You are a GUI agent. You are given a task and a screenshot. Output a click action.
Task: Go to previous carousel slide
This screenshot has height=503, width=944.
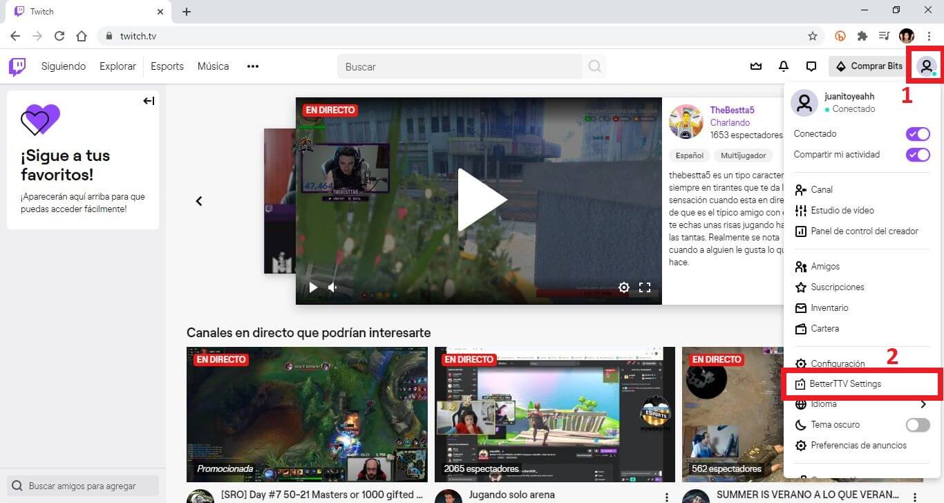199,201
